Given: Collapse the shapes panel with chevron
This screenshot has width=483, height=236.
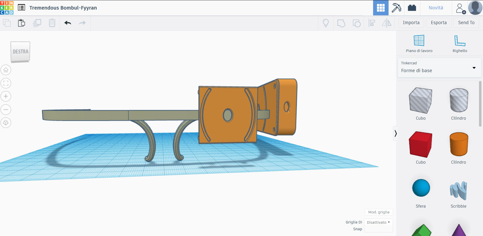Looking at the screenshot, I should [x=396, y=133].
